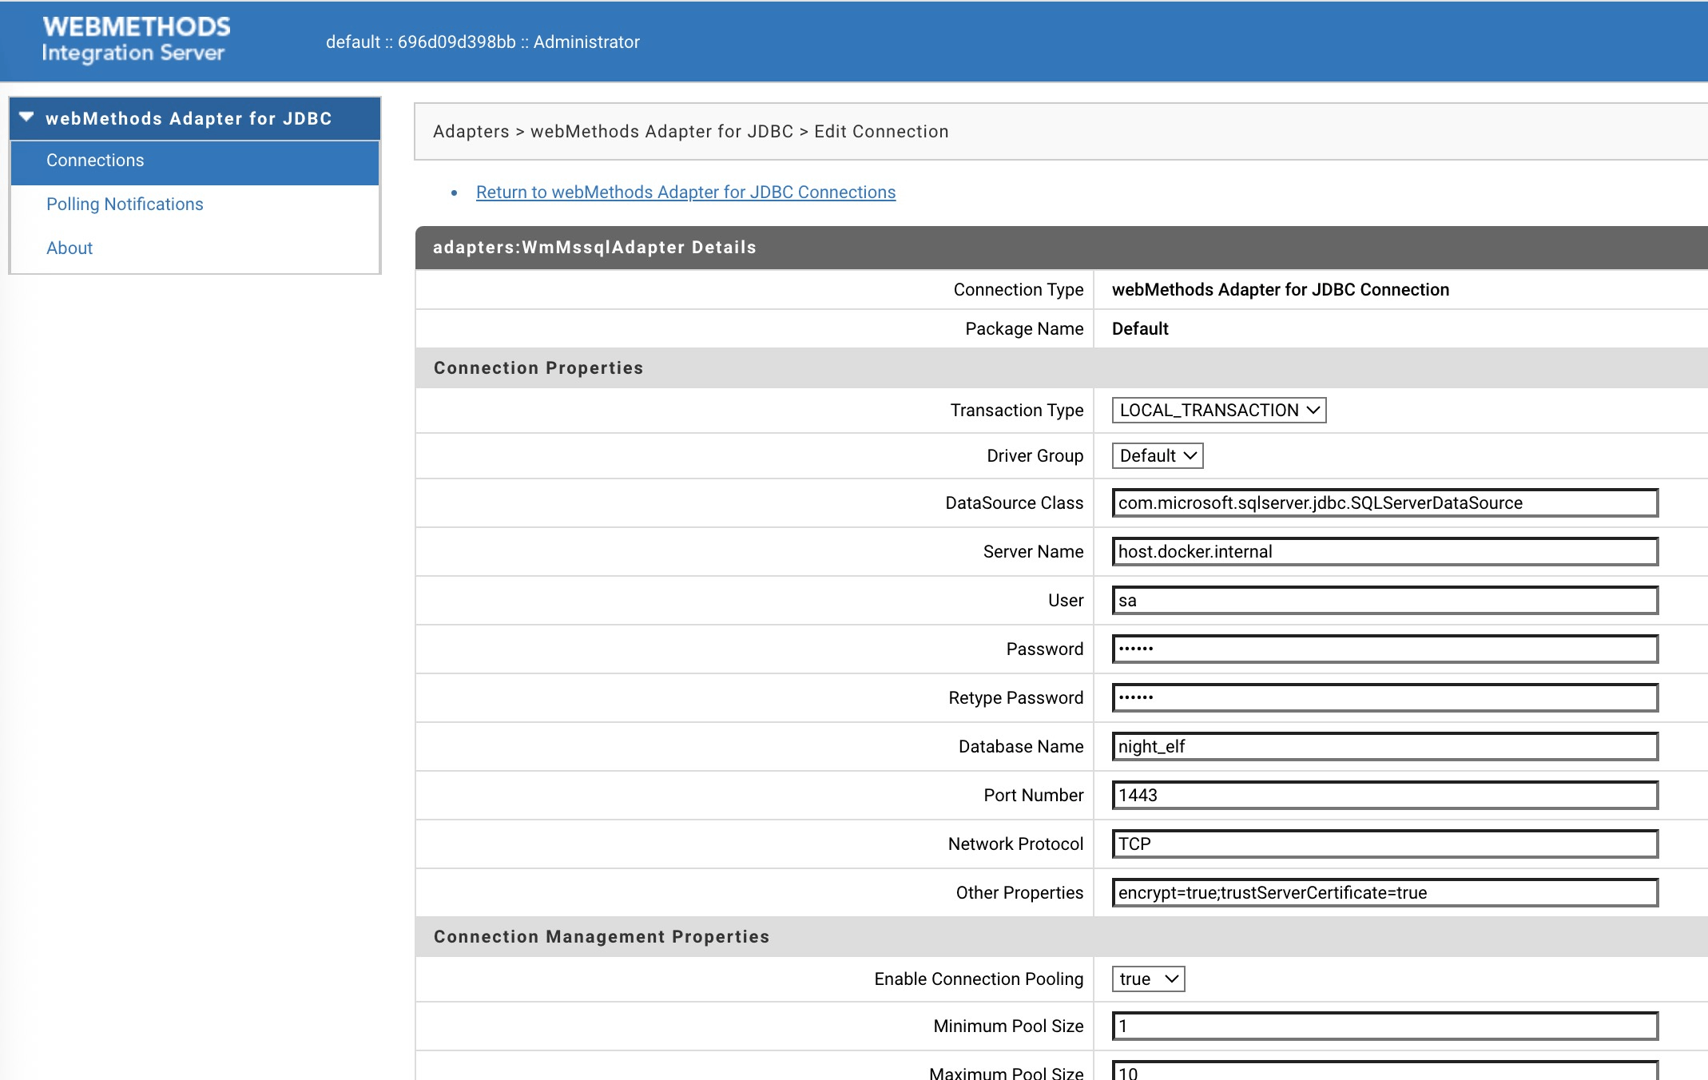Focus the Server Name field
Viewport: 1708px width, 1080px height.
tap(1385, 552)
